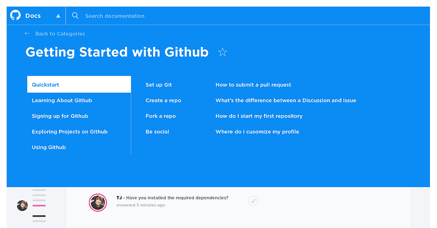Click the pink bar in sidebar

39,206
